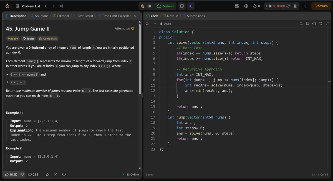333x181 pixels.
Task: Click the 183 Online indicator
Action: click(131, 175)
